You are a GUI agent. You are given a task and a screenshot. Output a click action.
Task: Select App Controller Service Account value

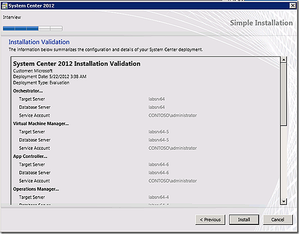(x=173, y=181)
